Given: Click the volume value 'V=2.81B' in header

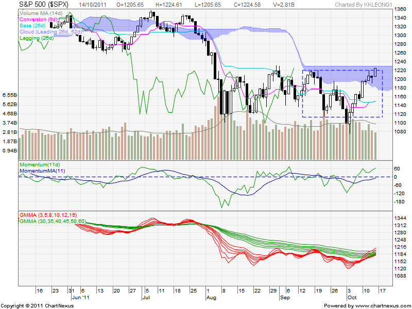Looking at the screenshot, I should pyautogui.click(x=283, y=5).
